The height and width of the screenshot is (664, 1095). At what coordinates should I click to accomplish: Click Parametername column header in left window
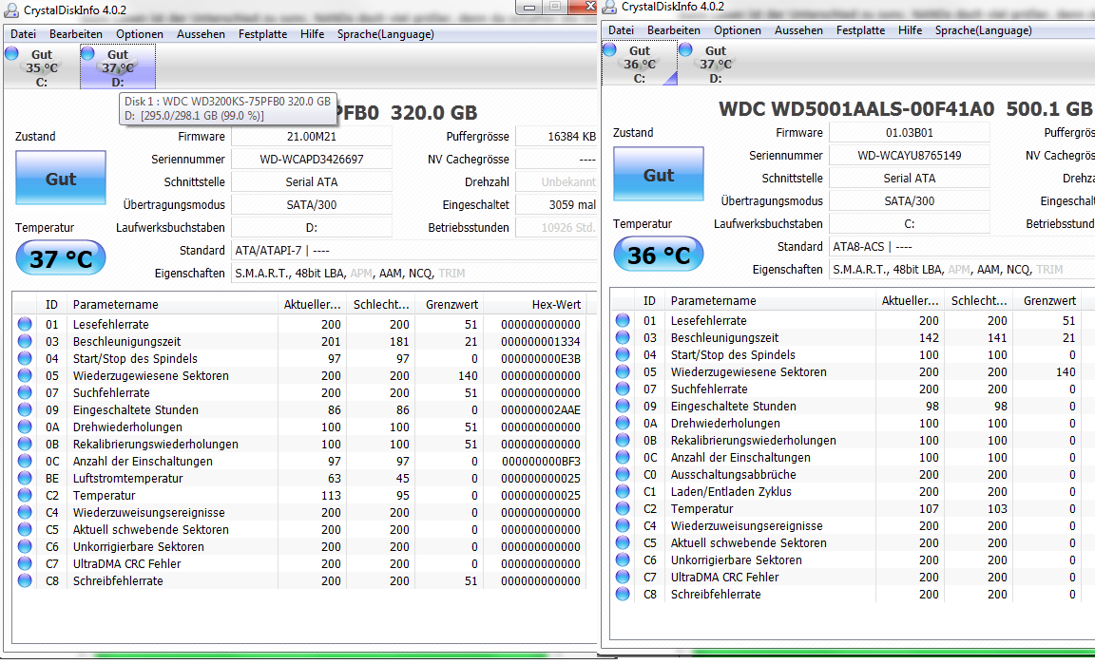pos(172,304)
